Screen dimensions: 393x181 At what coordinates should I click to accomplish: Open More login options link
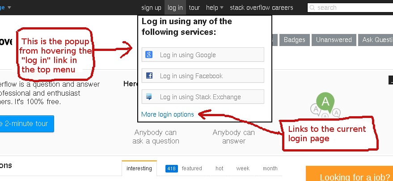[168, 114]
